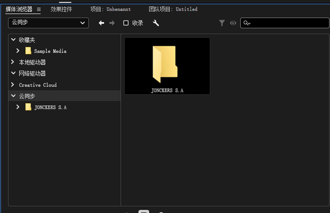330x213 pixels.
Task: Select the JONCKERS S.A folder thumbnail
Action: point(167,66)
